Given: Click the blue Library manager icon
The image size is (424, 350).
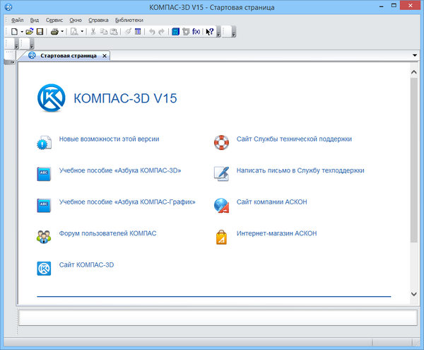Looking at the screenshot, I should (175, 32).
